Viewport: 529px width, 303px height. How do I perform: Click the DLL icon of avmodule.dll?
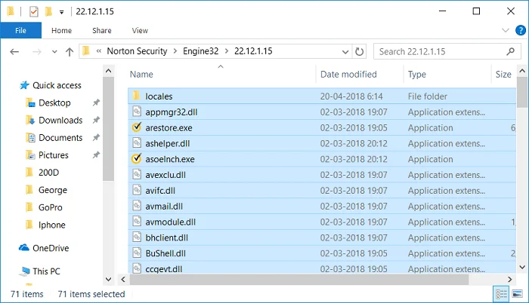[x=137, y=222]
